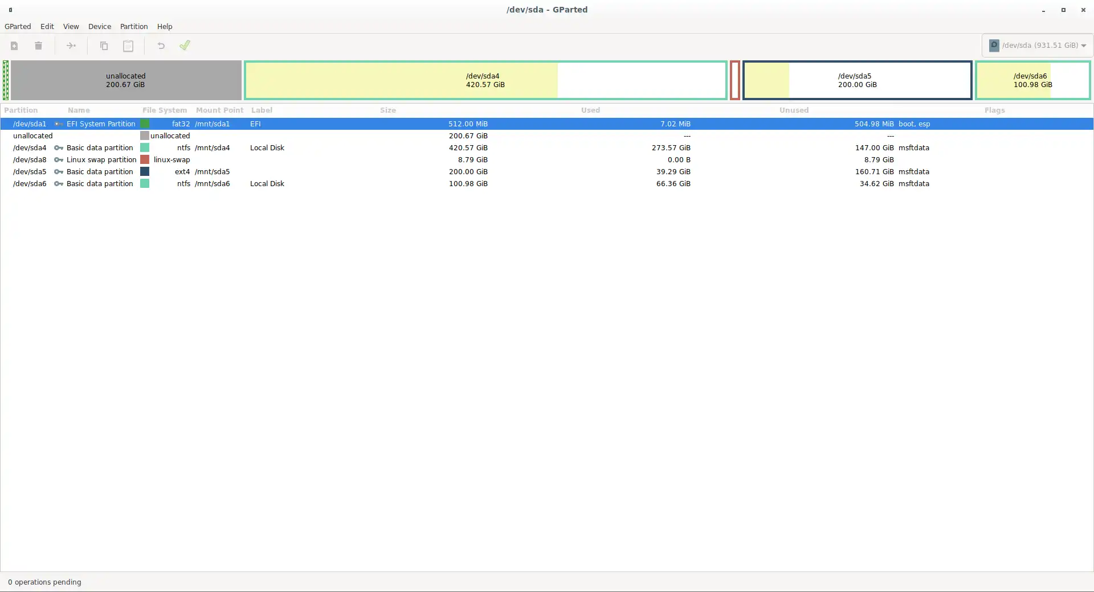Click the Undo last operation icon
Image resolution: width=1094 pixels, height=592 pixels.
pyautogui.click(x=161, y=46)
